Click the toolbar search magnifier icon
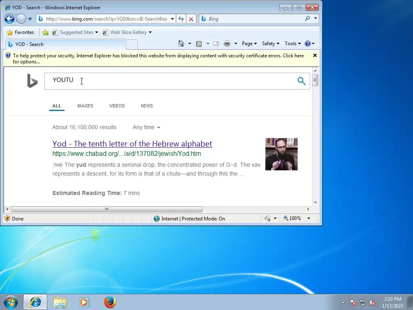This screenshot has width=413, height=310. click(307, 19)
